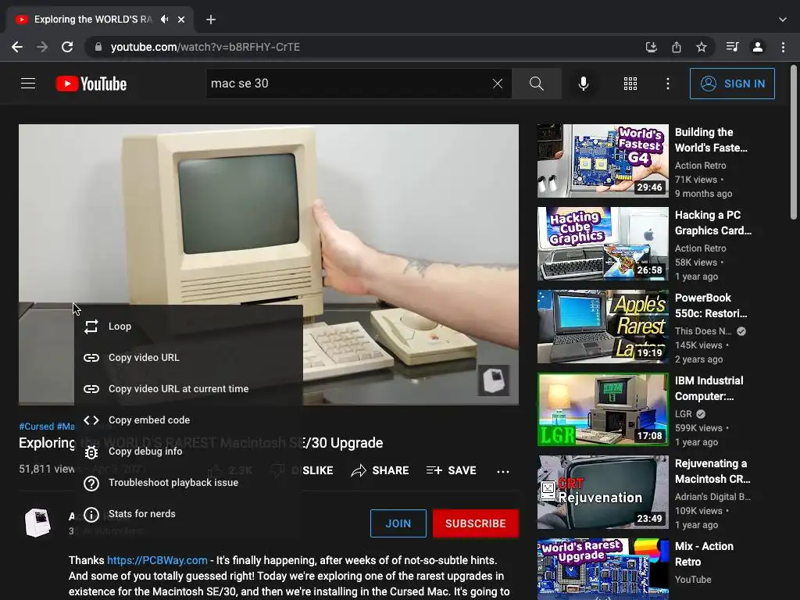Go to the YouTube home logo

(x=91, y=84)
